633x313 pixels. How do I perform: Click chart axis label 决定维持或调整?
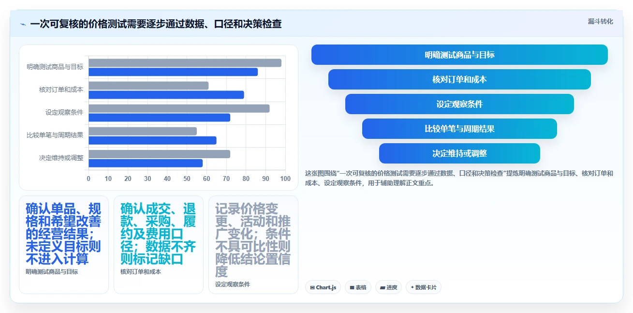[61, 158]
